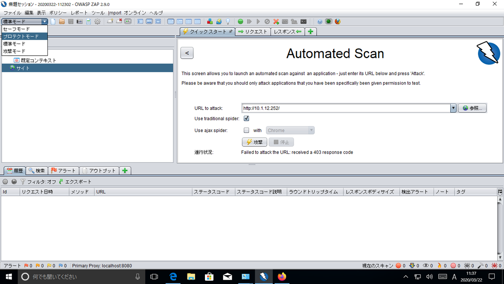The width and height of the screenshot is (504, 284).
Task: Add a new top panel tab with plus
Action: (310, 31)
